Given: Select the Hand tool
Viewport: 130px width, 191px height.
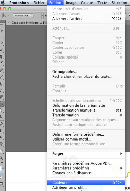Looking at the screenshot, I should (x=1, y=151).
